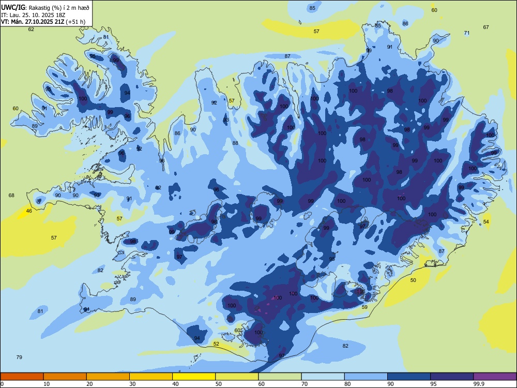Viewport: 517px width, 388px height.
Task: Select the navy 95–99.9 legend band
Action: point(452,377)
